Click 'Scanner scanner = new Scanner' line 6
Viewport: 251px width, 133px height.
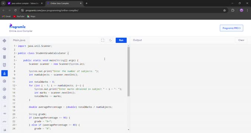click(57, 64)
